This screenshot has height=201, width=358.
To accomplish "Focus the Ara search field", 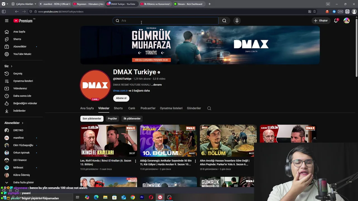I will [165, 21].
